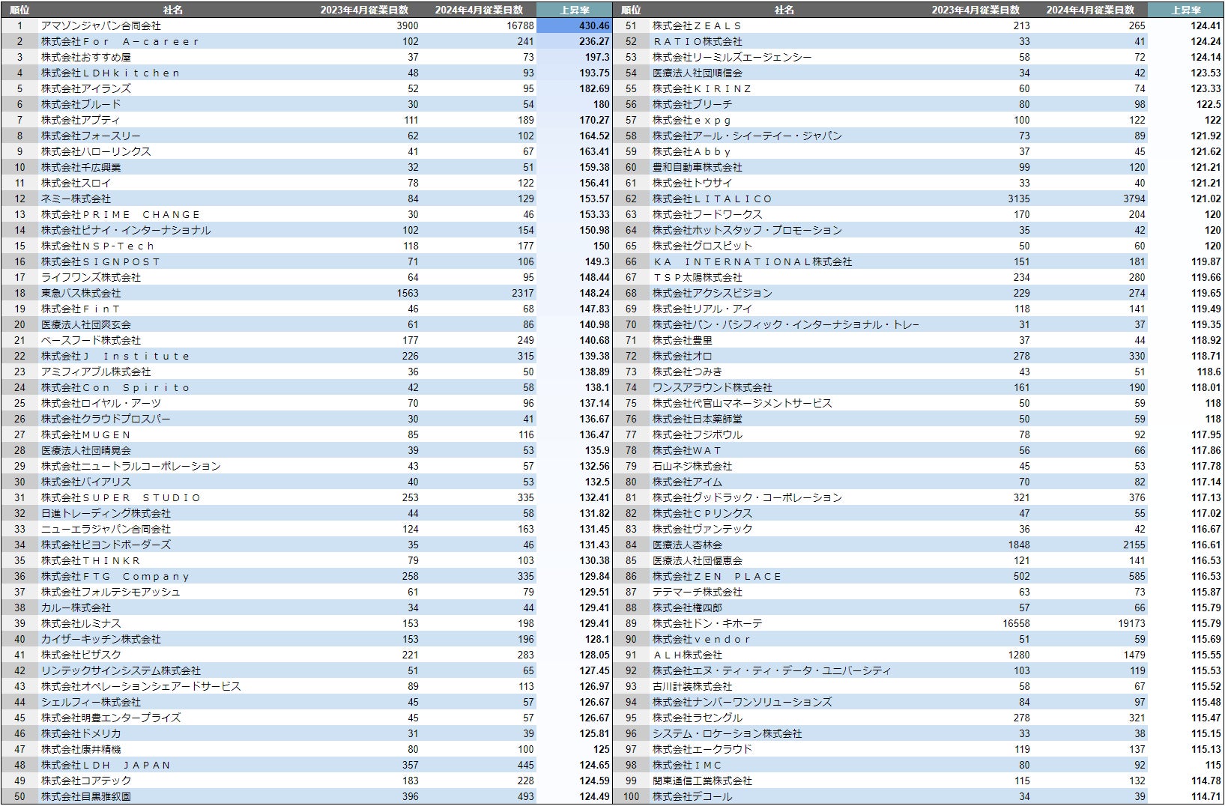Screen dimensions: 1225x806
Task: Click the cell 株式会社リーミルズエージェンシー
Action: (x=732, y=57)
